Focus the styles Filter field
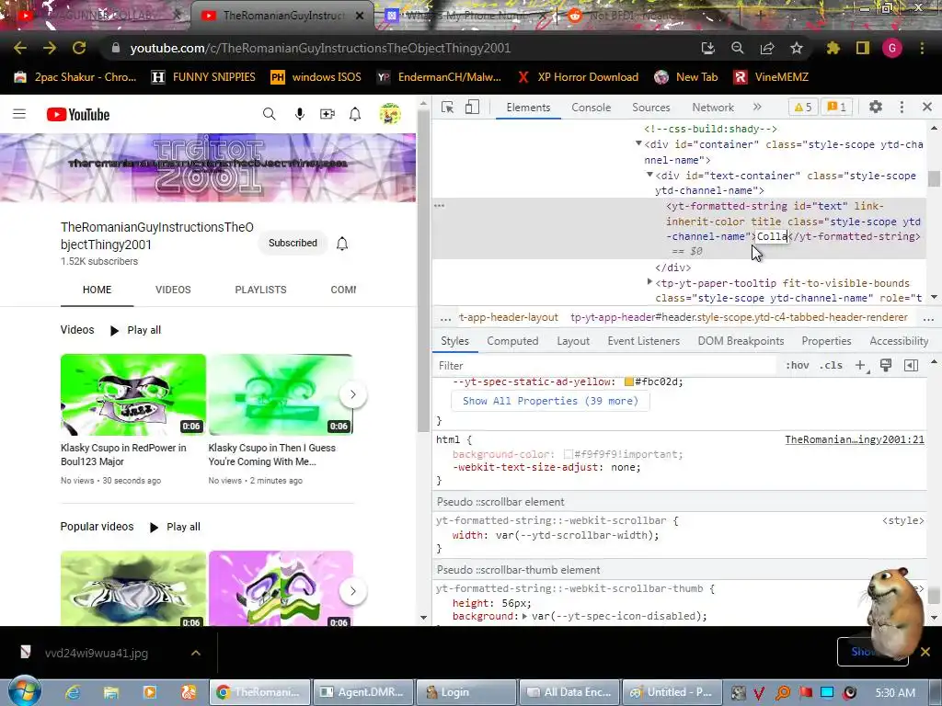Image resolution: width=942 pixels, height=706 pixels. point(603,366)
